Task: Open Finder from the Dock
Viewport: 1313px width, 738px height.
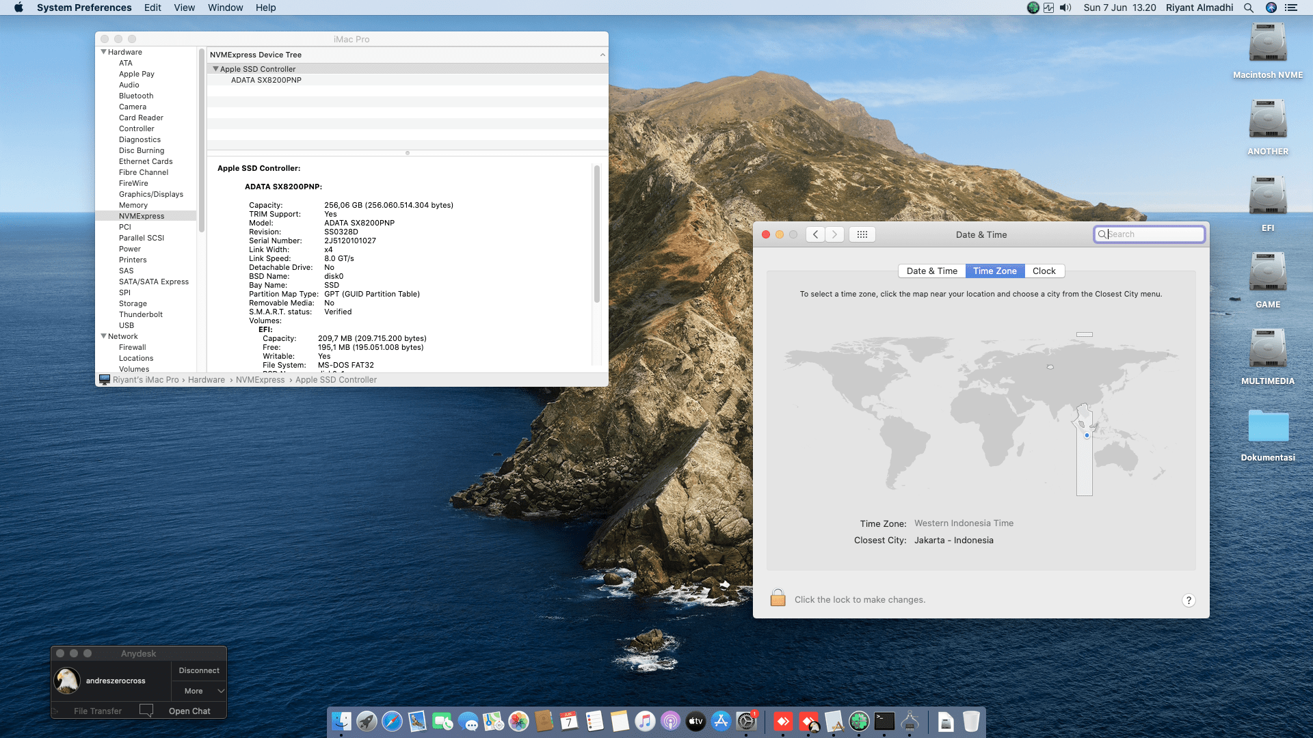Action: (341, 721)
